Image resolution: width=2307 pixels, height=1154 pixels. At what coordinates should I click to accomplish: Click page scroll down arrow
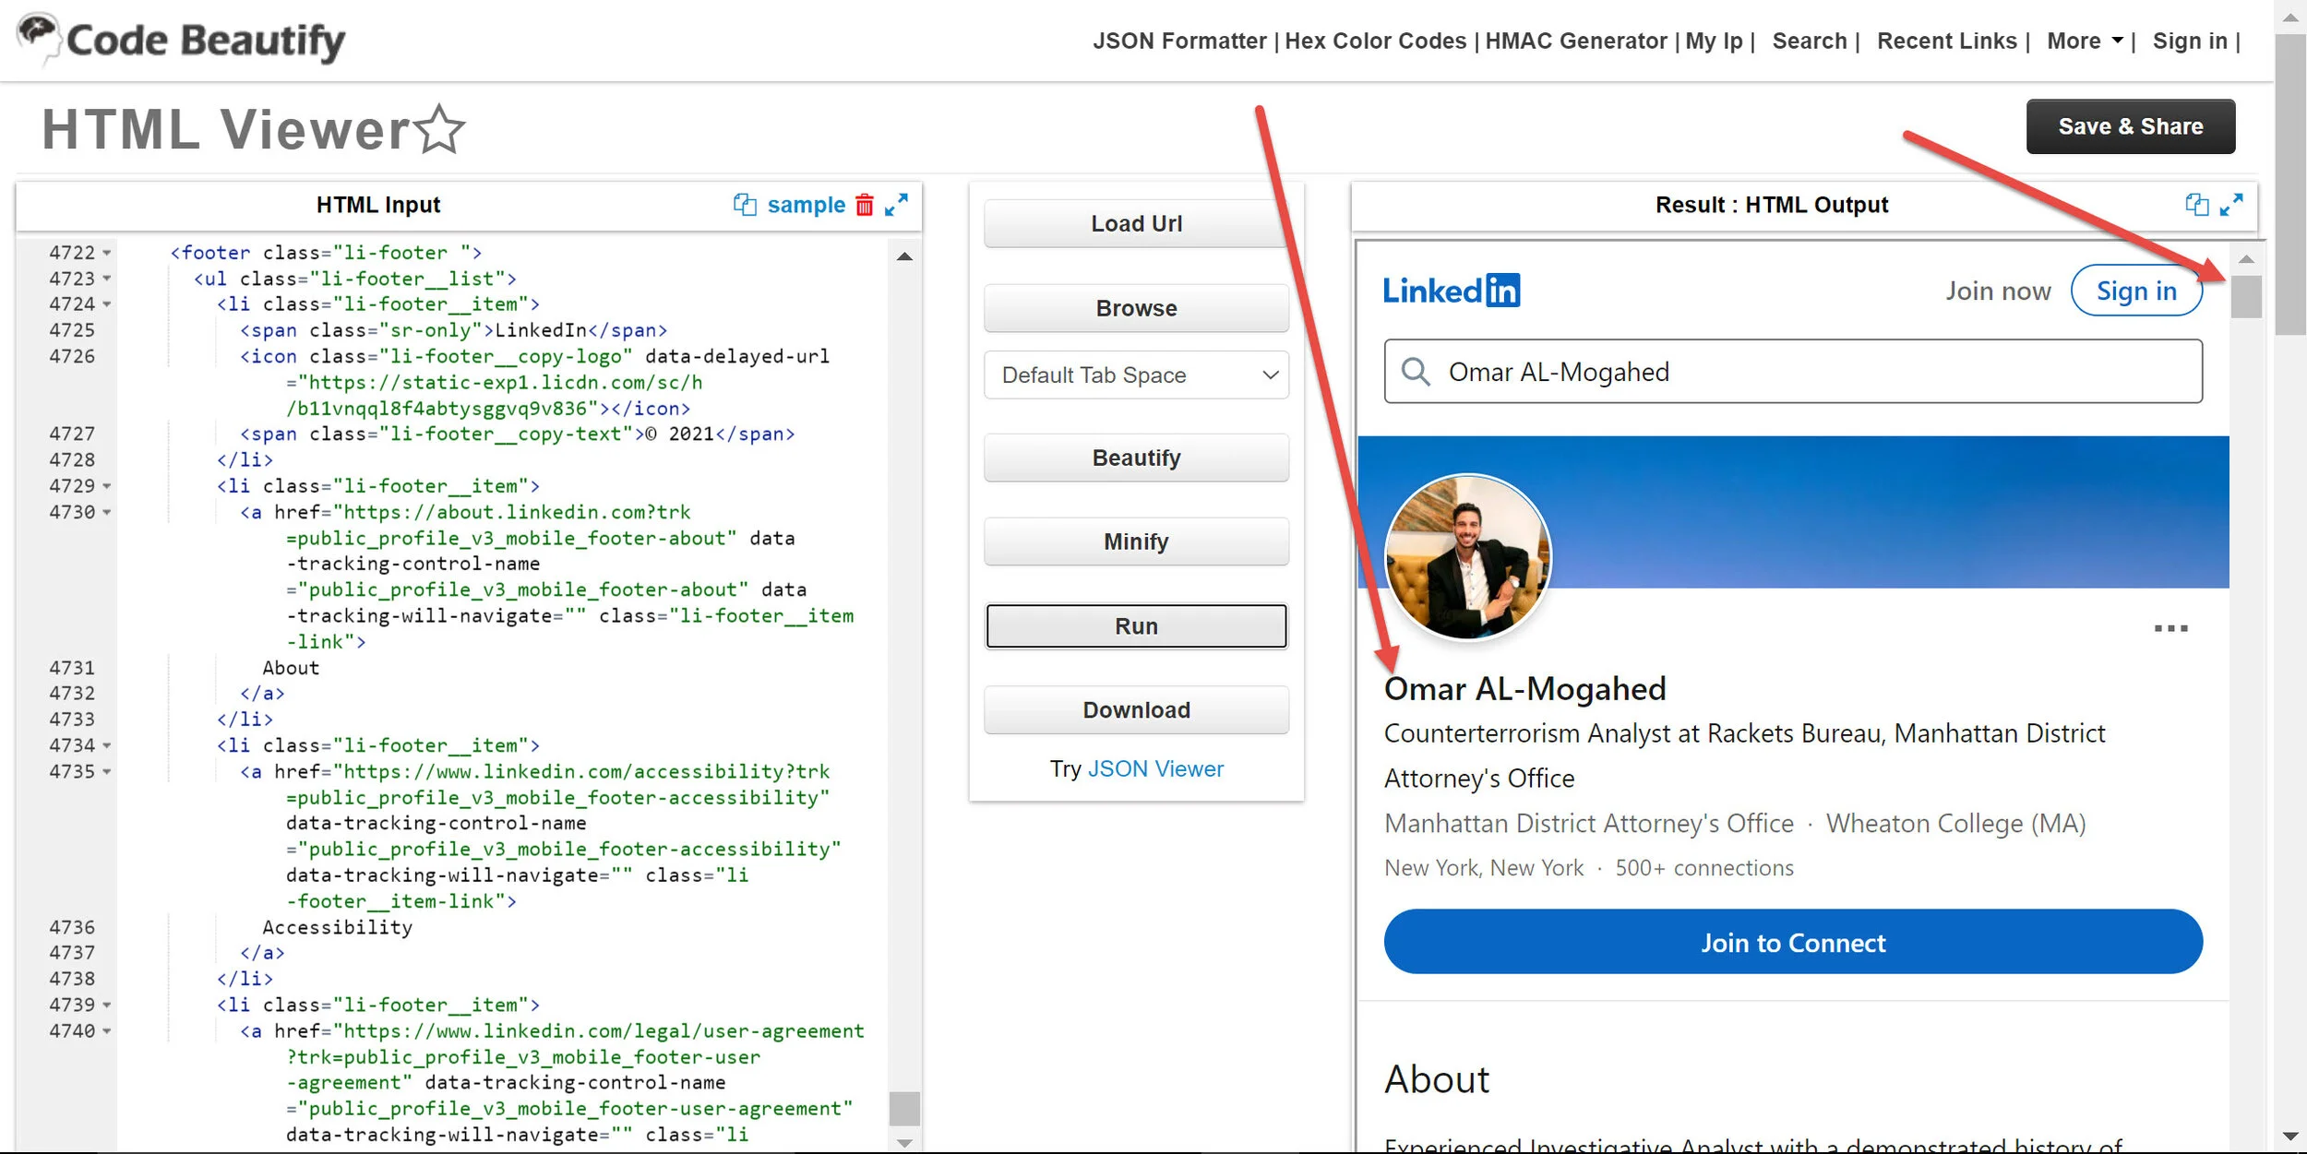click(2290, 1136)
